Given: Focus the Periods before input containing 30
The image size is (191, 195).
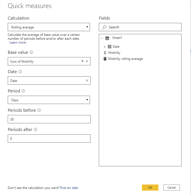Looking at the screenshot, I should [x=49, y=119].
